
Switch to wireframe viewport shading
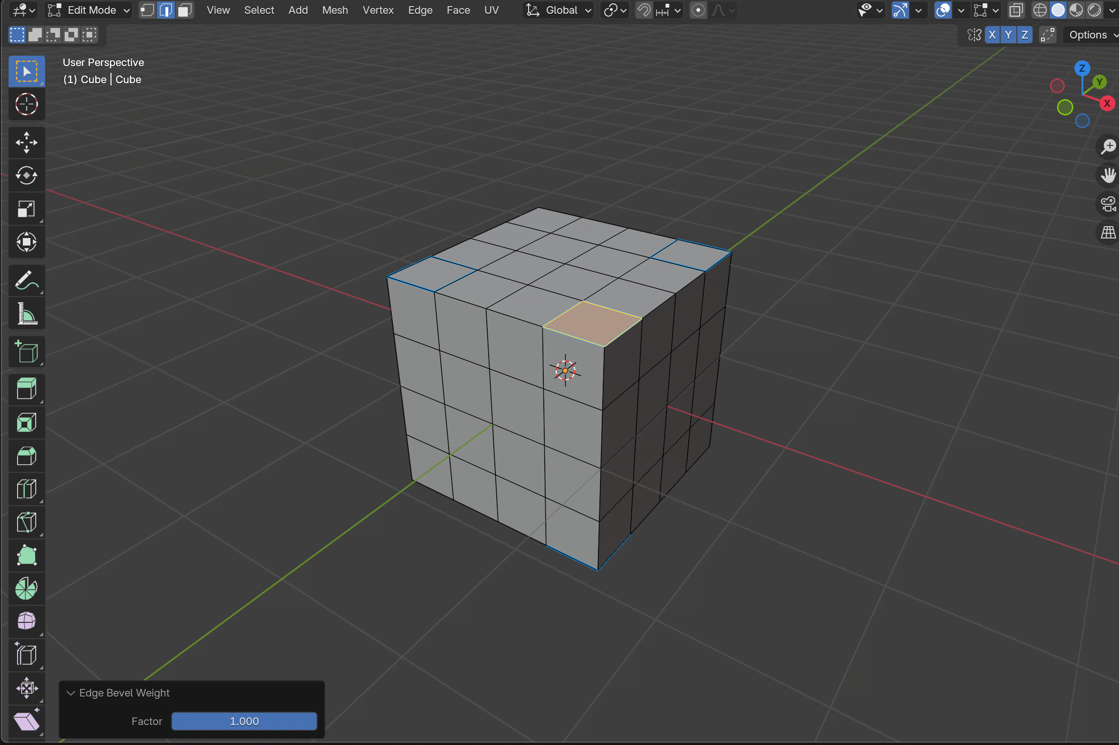[x=1040, y=10]
